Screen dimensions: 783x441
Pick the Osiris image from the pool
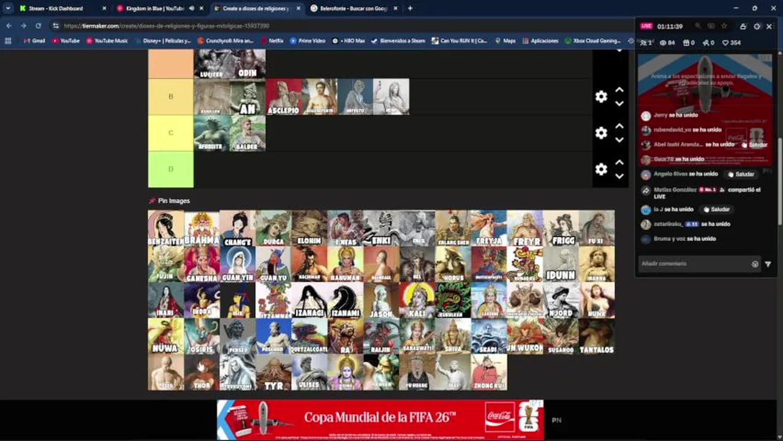click(202, 336)
